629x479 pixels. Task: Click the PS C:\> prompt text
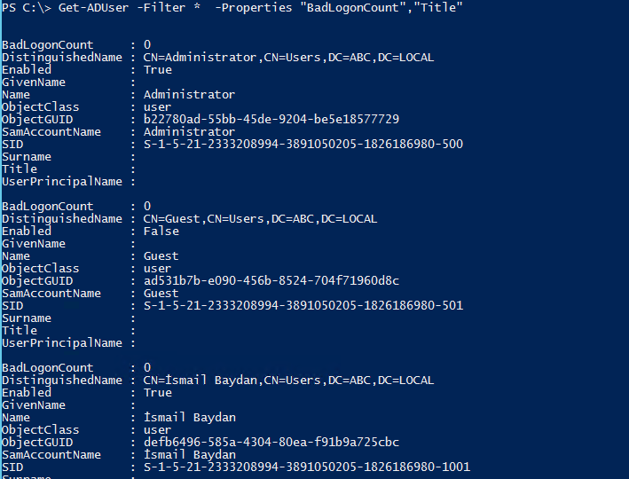27,7
